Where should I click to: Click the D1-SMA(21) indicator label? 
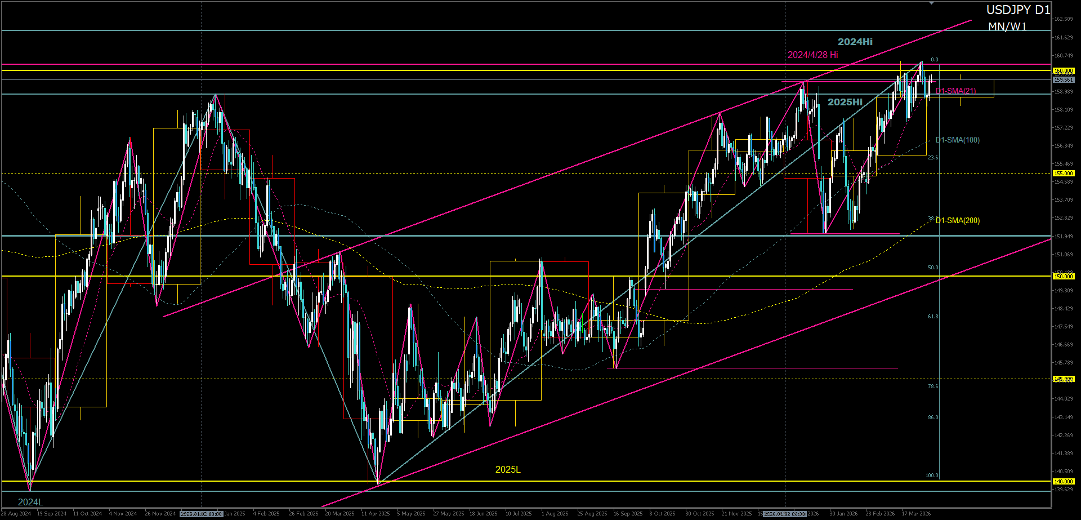click(x=956, y=91)
